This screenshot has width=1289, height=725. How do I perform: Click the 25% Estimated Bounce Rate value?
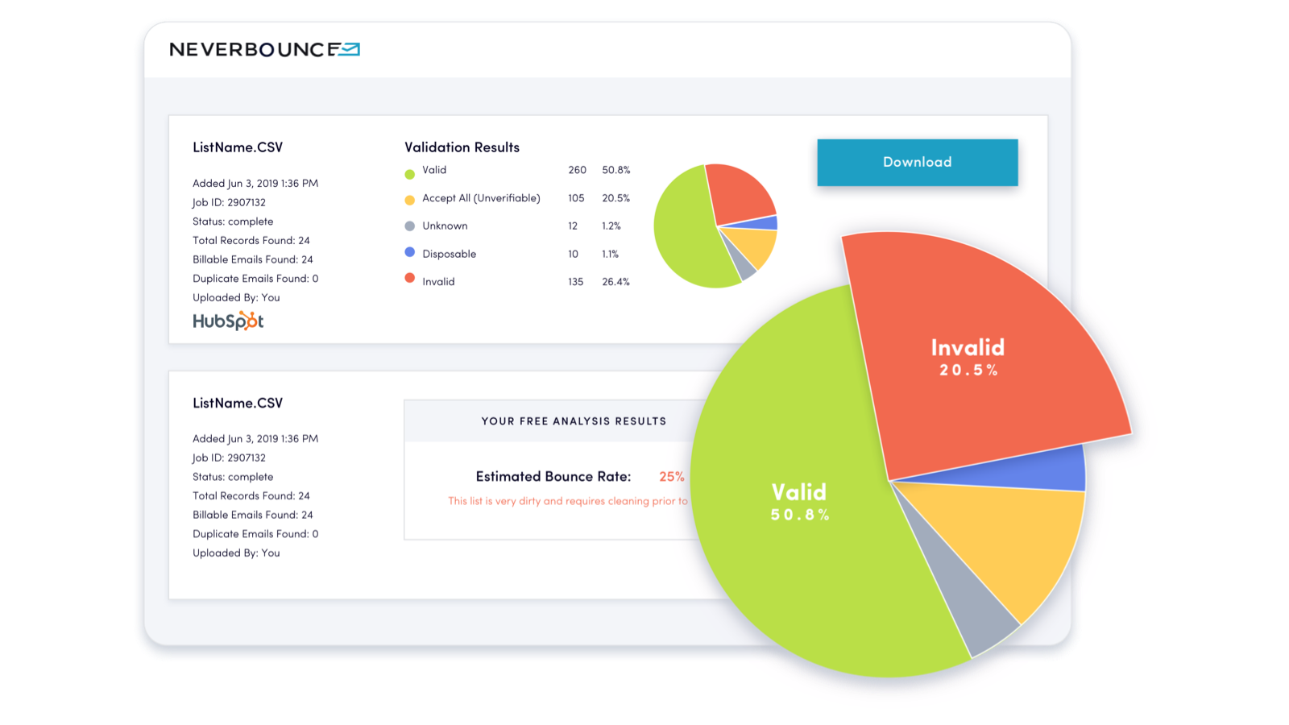pyautogui.click(x=672, y=476)
